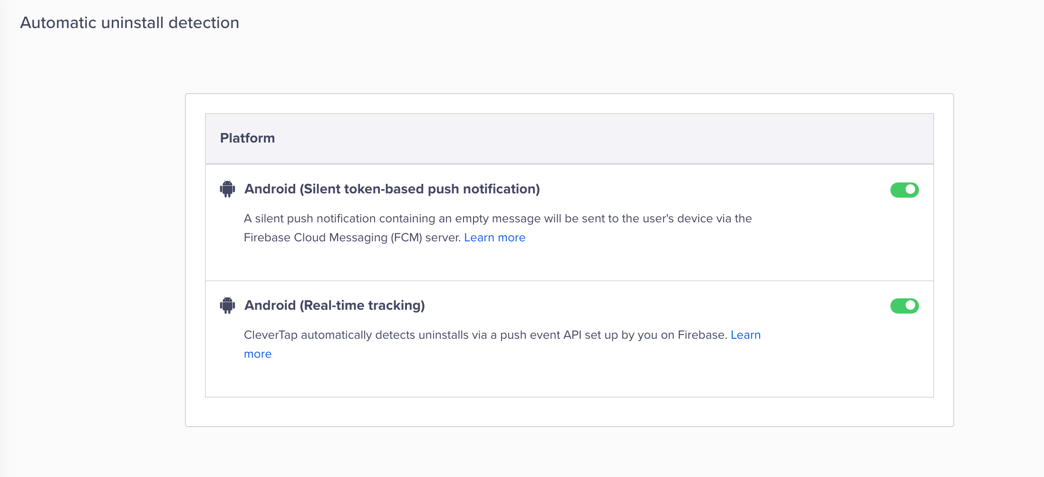Click the silent push notification description text
The width and height of the screenshot is (1044, 477).
click(497, 219)
